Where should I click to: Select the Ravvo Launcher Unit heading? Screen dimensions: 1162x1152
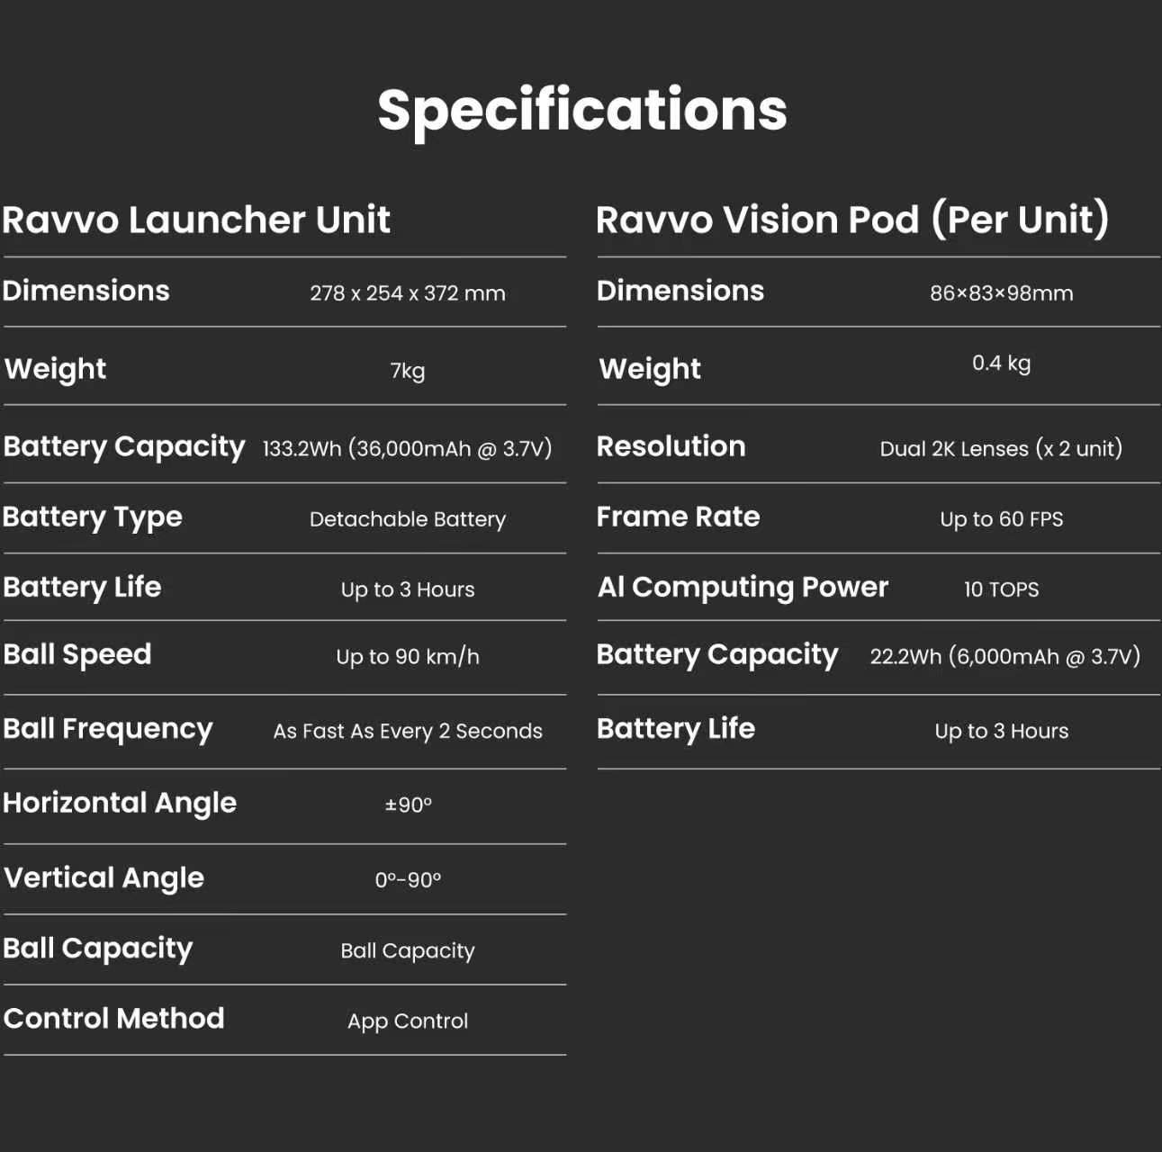point(196,220)
